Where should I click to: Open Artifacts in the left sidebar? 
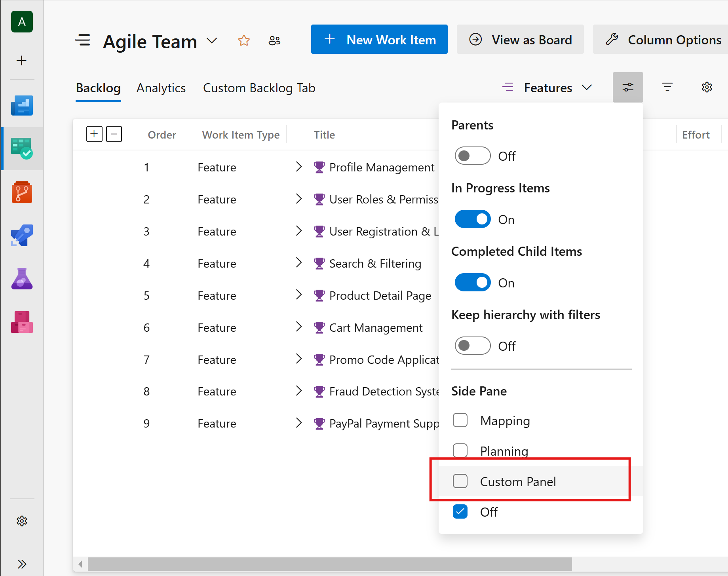click(x=22, y=322)
